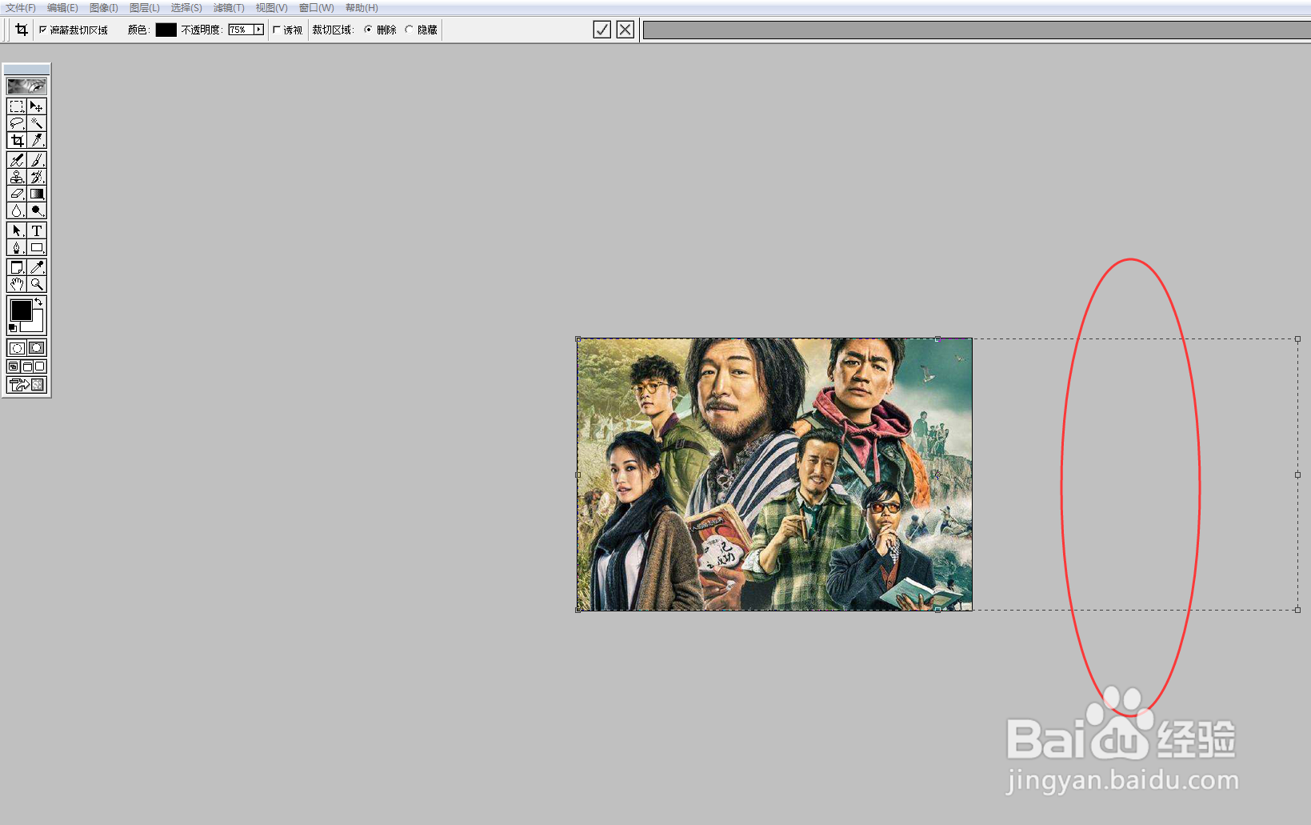Open the 文件(F) menu
1311x825 pixels.
click(x=21, y=7)
